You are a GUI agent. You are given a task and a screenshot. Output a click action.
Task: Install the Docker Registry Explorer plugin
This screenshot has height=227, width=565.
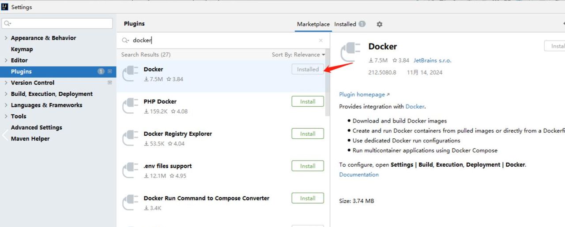click(308, 134)
